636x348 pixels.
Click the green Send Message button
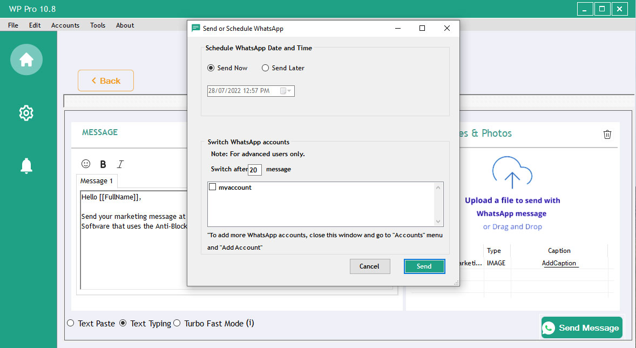tap(581, 327)
